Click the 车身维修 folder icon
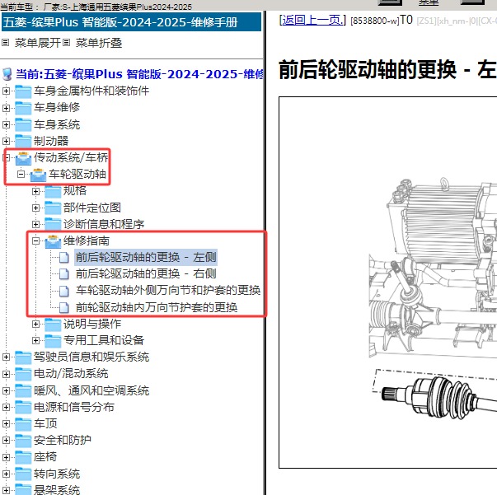 23,108
